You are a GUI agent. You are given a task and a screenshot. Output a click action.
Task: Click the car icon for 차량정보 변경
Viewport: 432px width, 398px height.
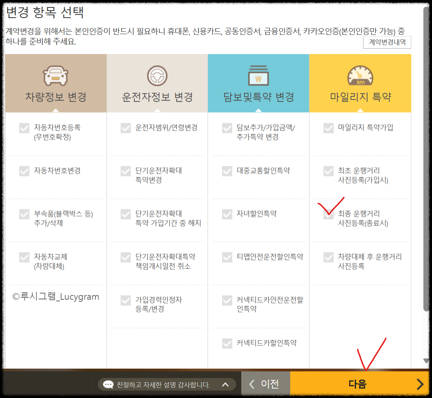[56, 76]
